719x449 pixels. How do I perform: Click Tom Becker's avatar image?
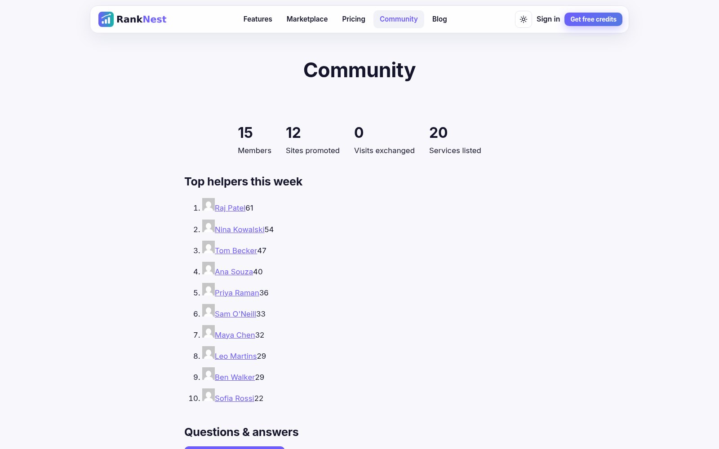click(209, 247)
